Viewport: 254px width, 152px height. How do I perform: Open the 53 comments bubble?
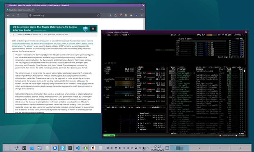tap(93, 29)
